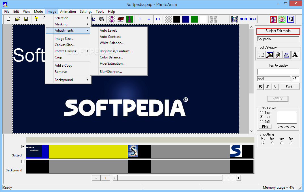Choose green background swatch
The height and width of the screenshot is (192, 304).
(x=194, y=19)
